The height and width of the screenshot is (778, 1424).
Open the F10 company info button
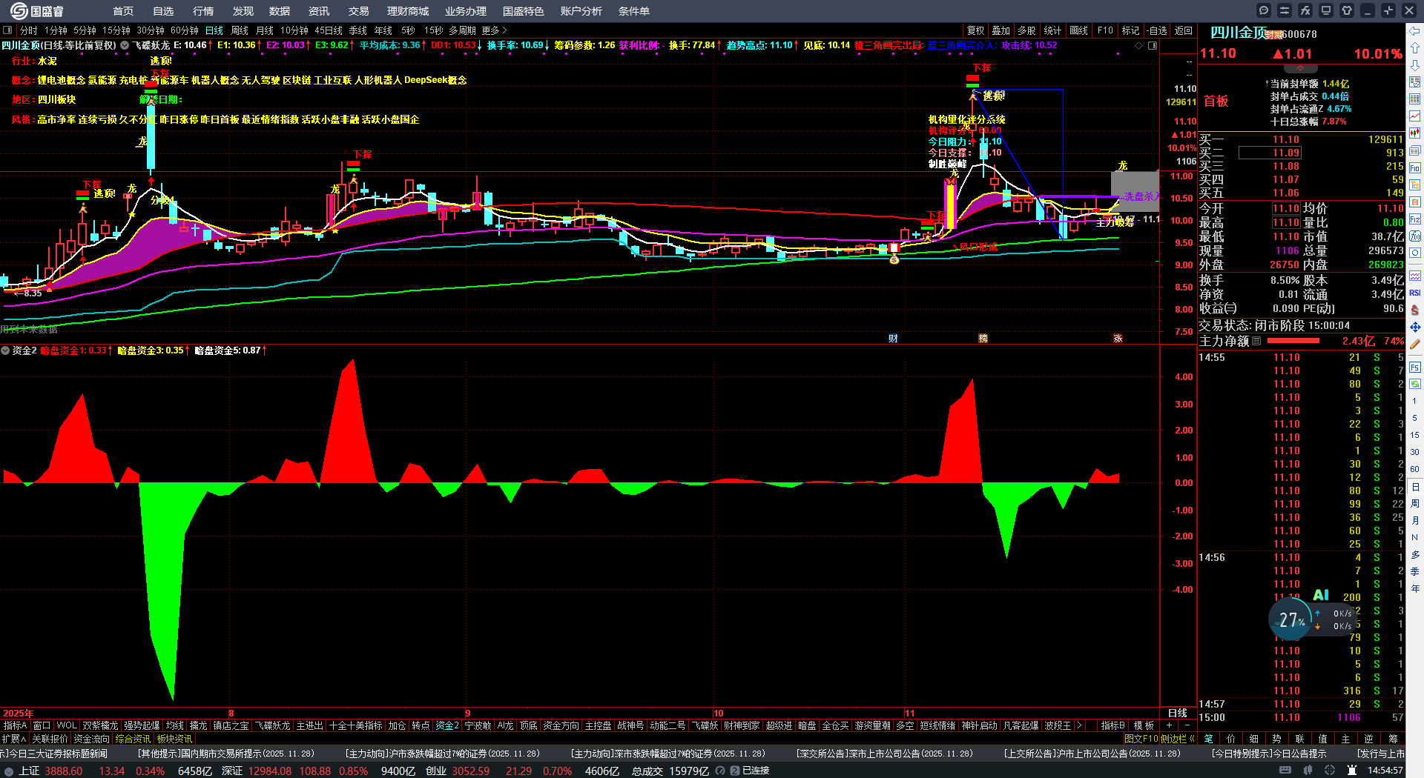[x=1105, y=30]
